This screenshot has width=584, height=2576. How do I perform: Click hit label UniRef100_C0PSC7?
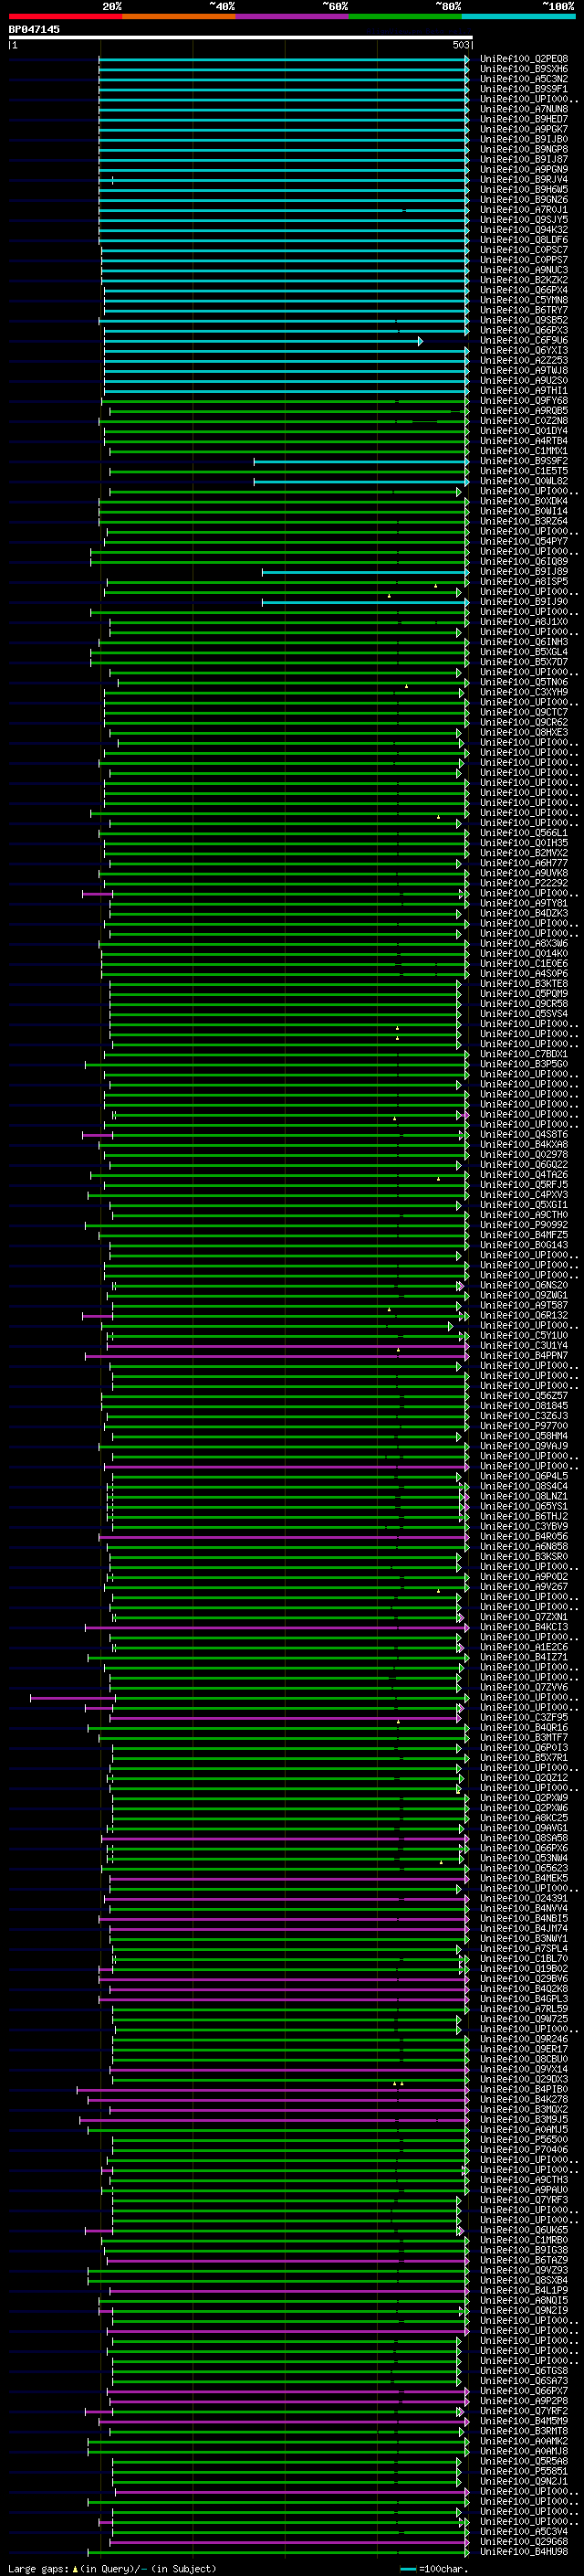[524, 250]
